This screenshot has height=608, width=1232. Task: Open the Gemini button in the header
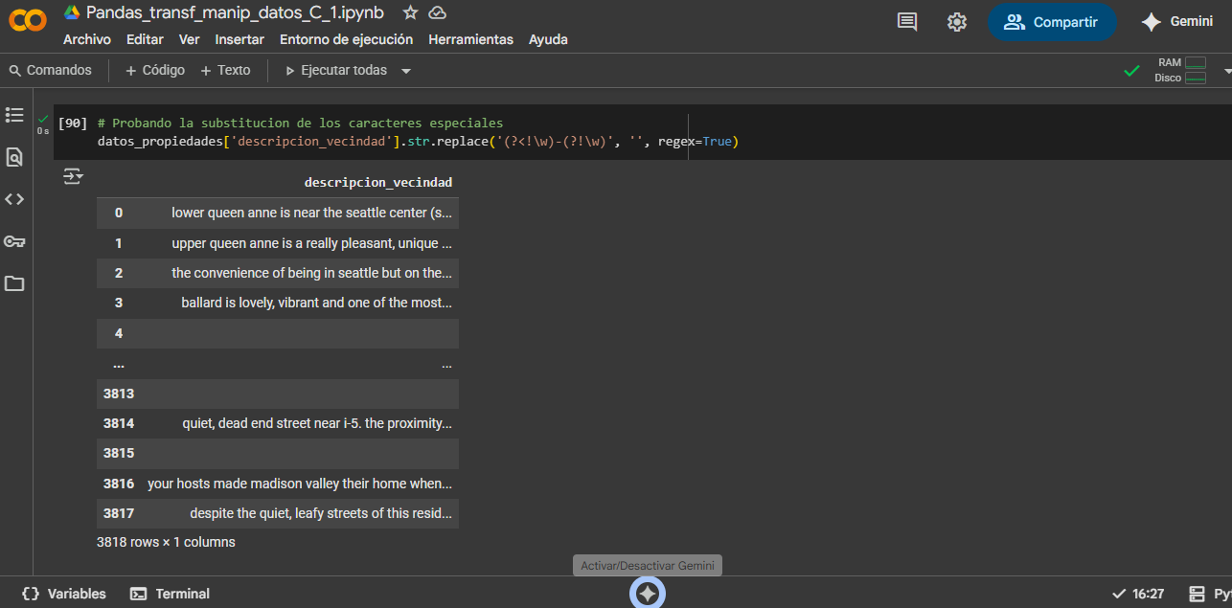click(x=1177, y=22)
